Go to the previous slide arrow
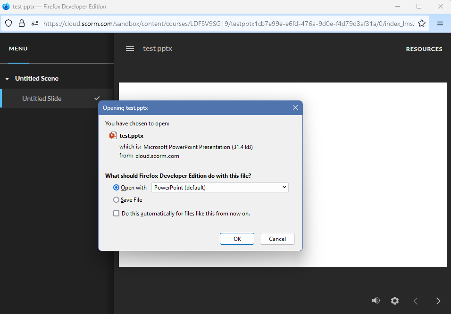This screenshot has width=451, height=314. point(415,301)
